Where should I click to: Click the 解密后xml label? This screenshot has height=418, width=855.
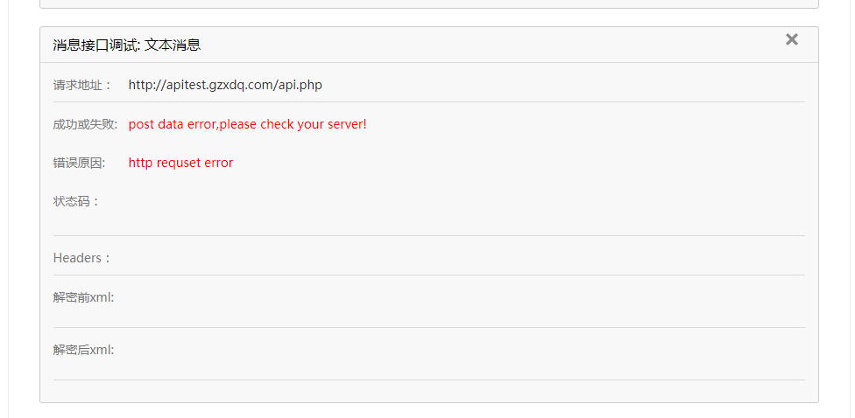tap(83, 350)
